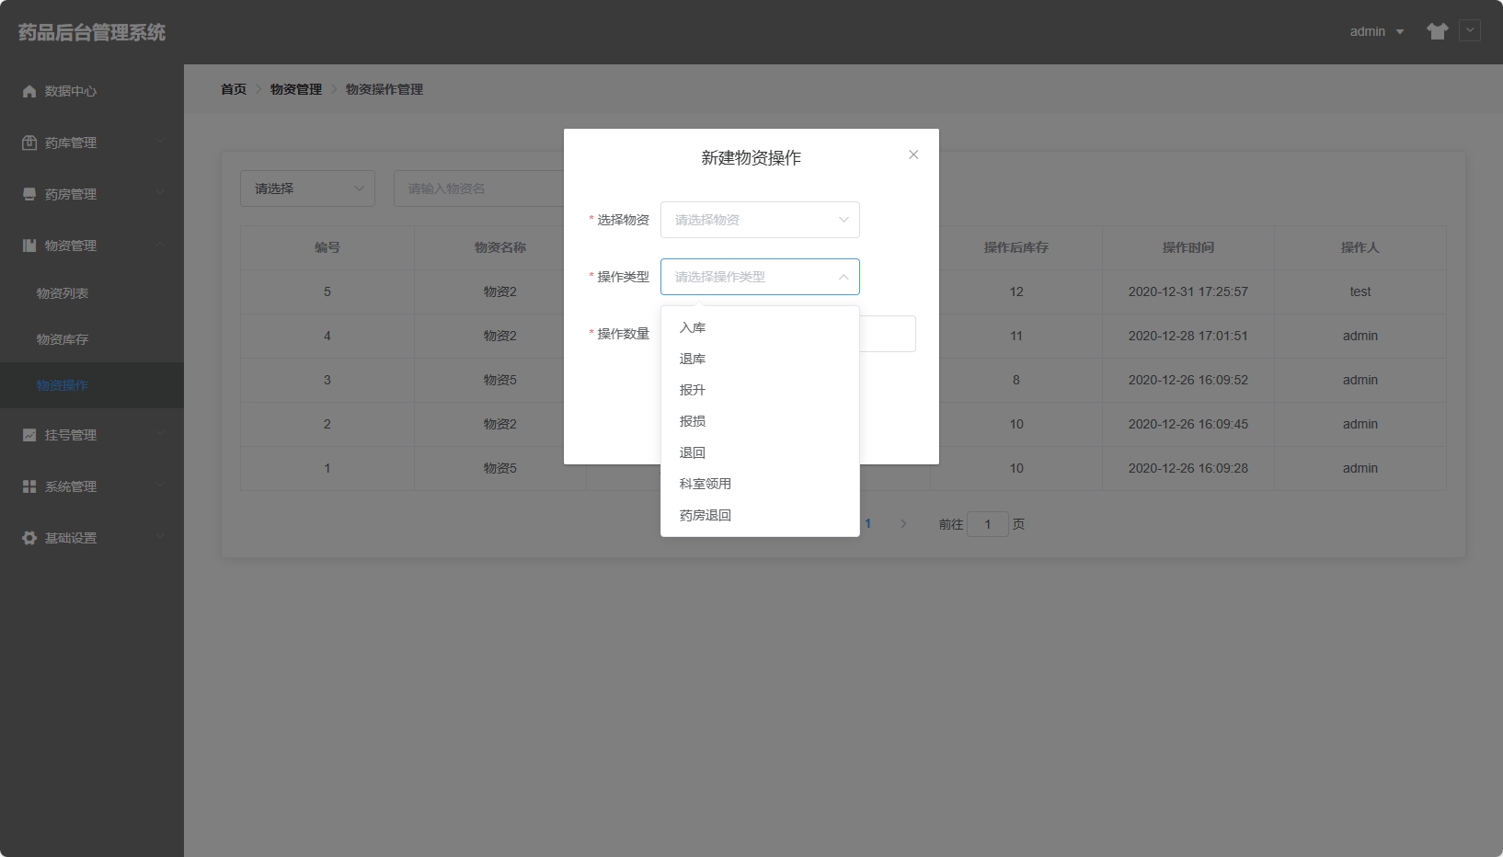Click the next page arrow
Screen dimensions: 1503x857
coord(903,523)
